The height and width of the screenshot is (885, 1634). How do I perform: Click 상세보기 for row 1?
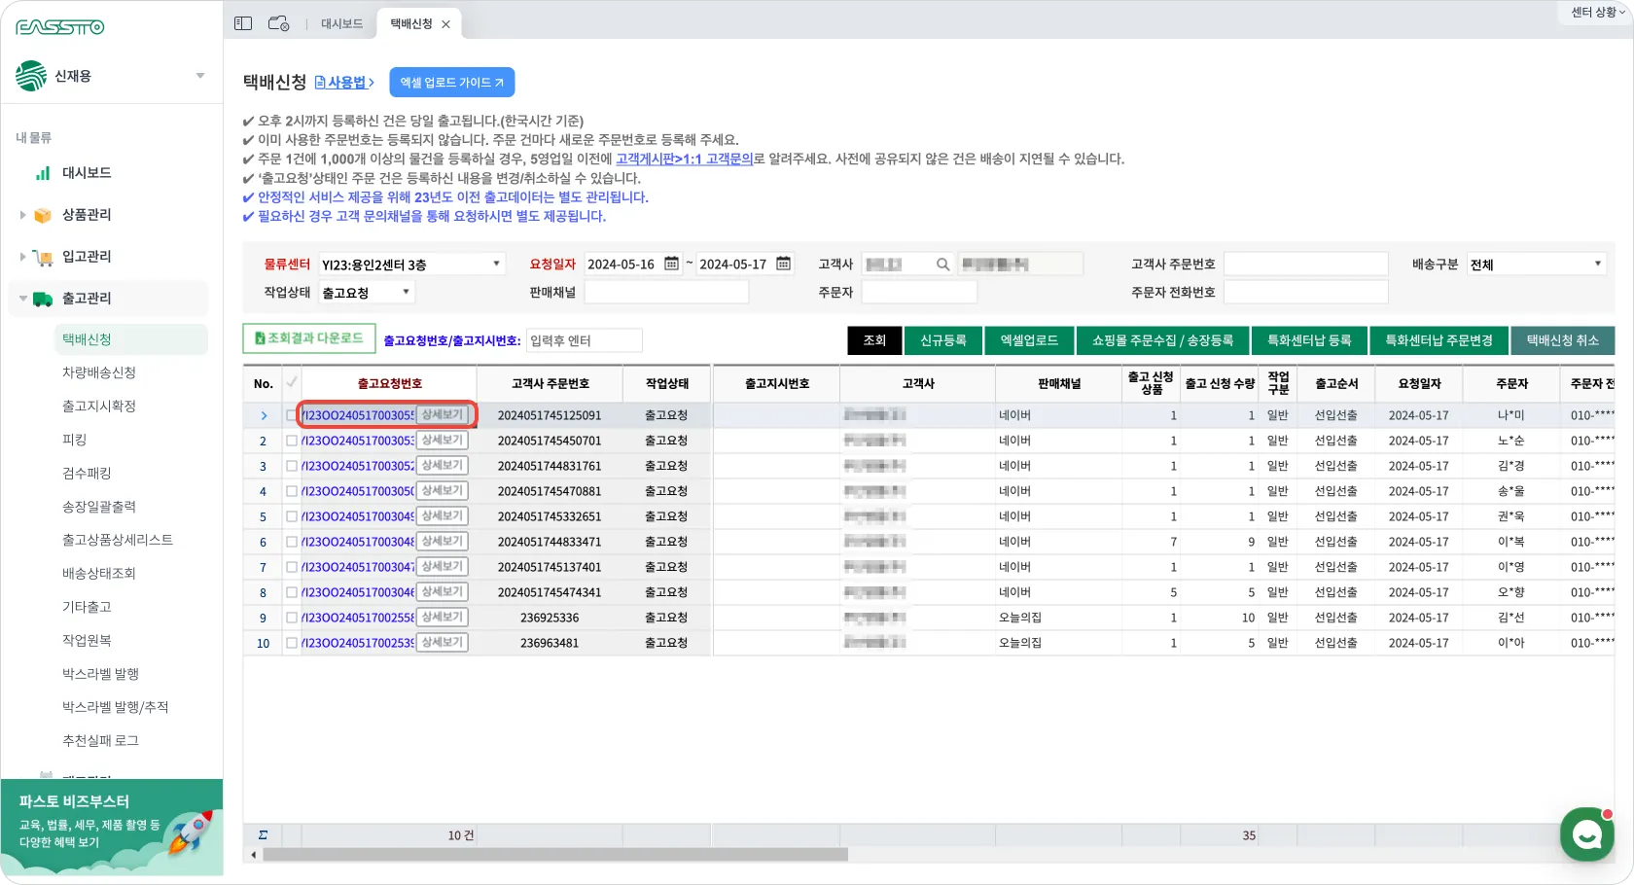[442, 415]
